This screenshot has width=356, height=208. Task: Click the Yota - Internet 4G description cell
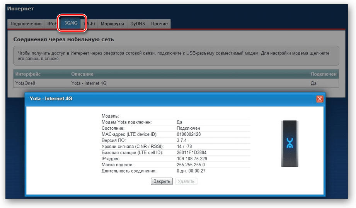pyautogui.click(x=89, y=83)
